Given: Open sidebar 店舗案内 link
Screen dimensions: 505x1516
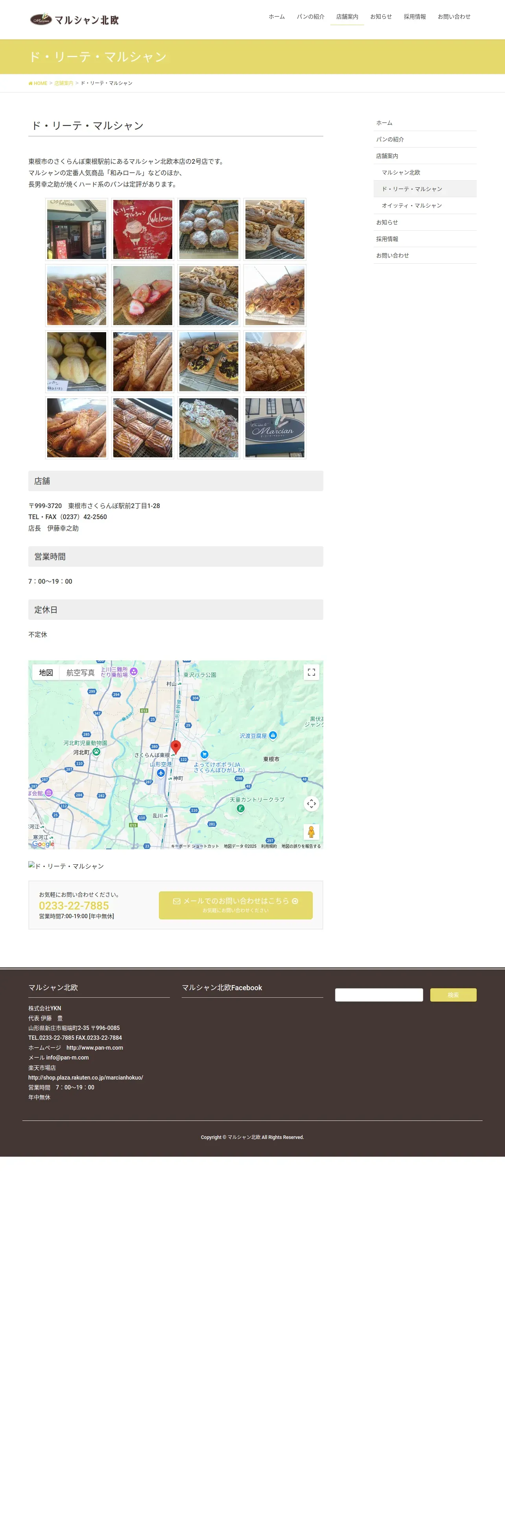Looking at the screenshot, I should click(424, 156).
